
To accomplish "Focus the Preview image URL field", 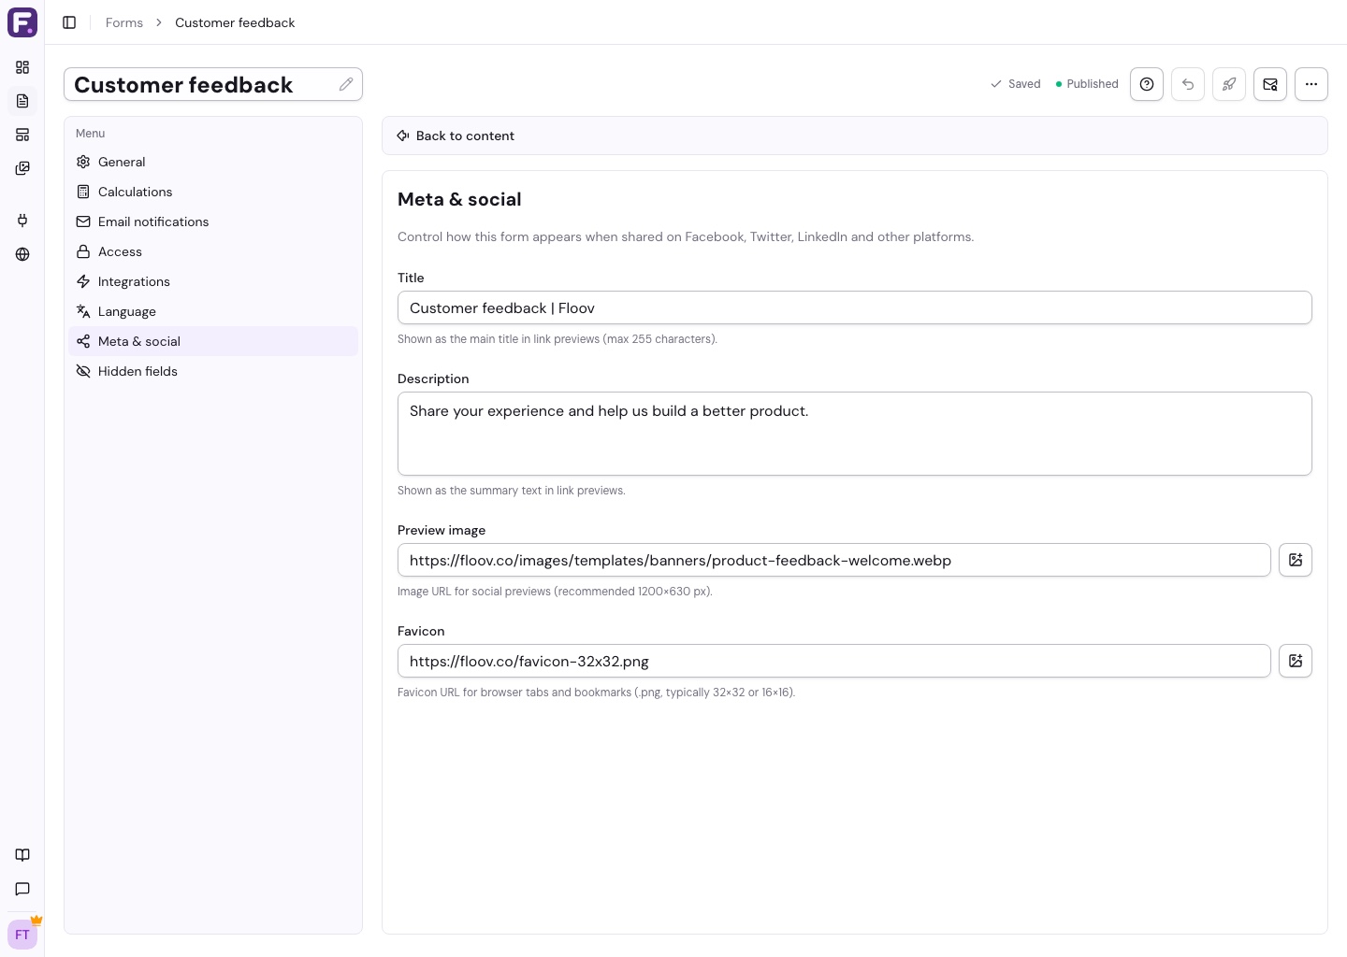I will [x=834, y=560].
